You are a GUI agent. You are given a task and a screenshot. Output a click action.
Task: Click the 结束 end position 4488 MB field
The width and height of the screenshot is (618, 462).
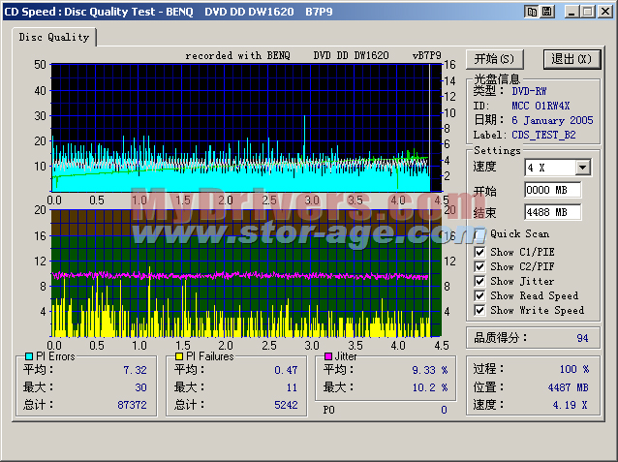click(551, 212)
